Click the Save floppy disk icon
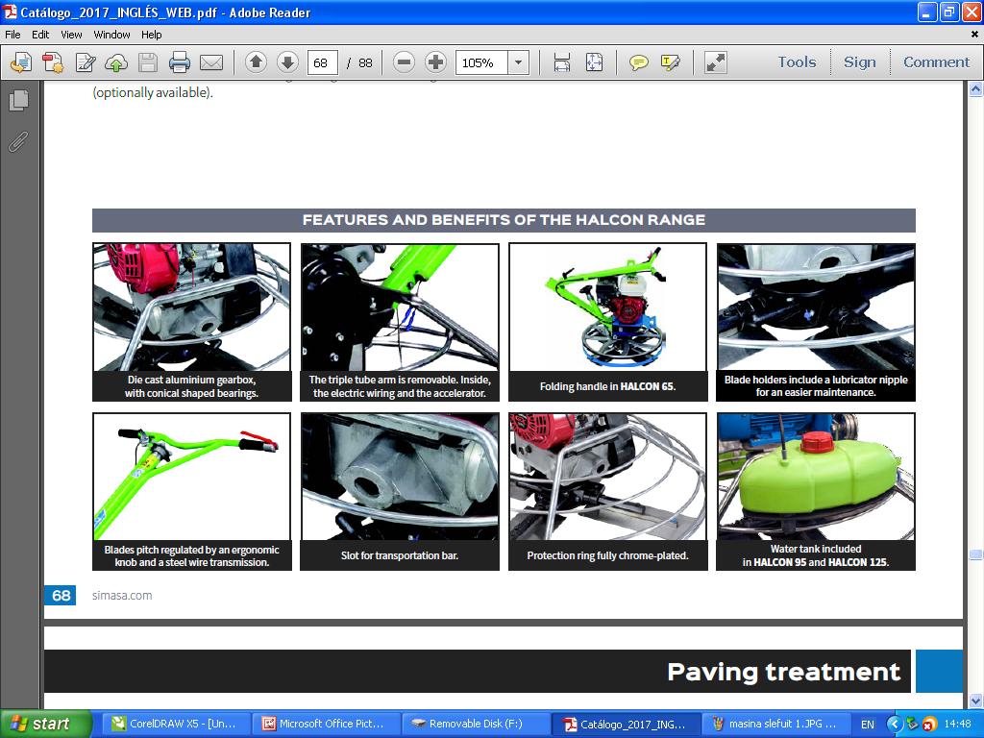The height and width of the screenshot is (738, 984). point(147,62)
